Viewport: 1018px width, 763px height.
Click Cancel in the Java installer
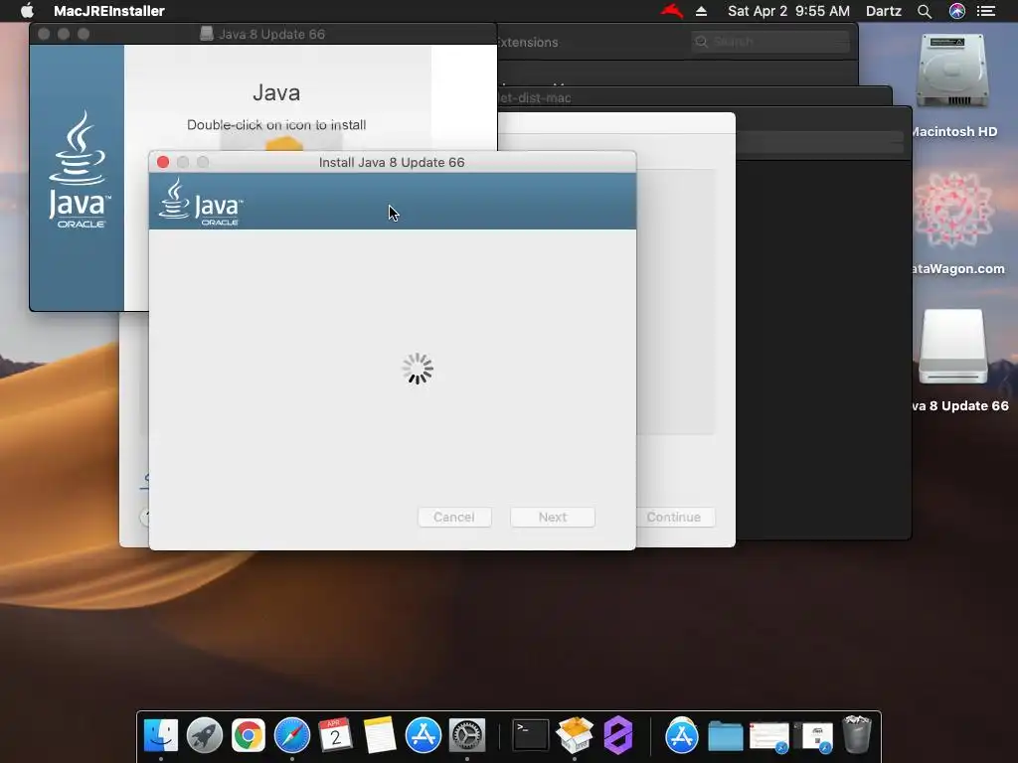(454, 517)
